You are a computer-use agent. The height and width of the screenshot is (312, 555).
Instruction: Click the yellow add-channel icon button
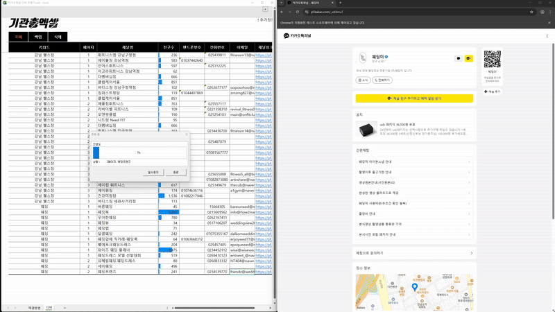[x=468, y=59]
